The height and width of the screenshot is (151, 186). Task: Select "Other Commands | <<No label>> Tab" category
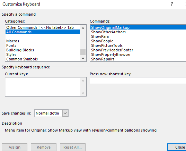point(43,27)
